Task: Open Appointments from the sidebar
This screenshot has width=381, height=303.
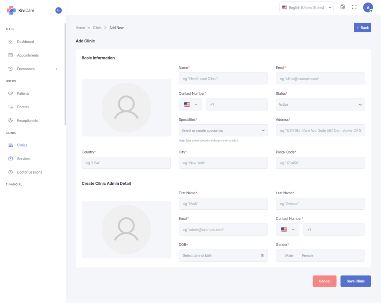Action: (x=28, y=55)
